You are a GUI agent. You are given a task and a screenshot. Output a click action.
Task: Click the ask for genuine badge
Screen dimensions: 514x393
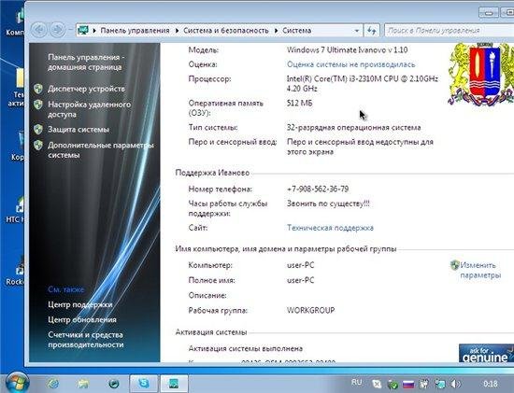click(487, 353)
